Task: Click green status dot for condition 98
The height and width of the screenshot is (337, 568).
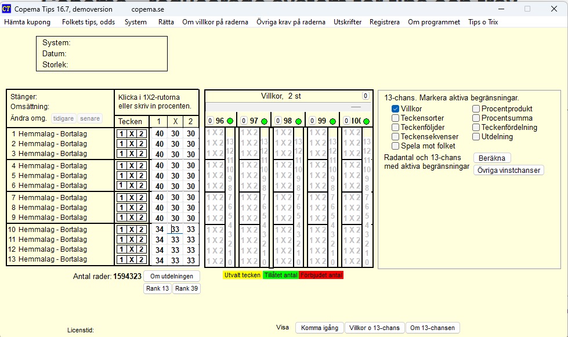Action: click(298, 121)
